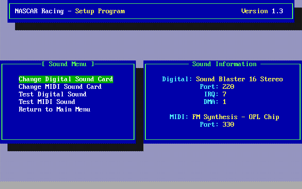
Task: Click the IRQ: label
Action: (x=211, y=94)
